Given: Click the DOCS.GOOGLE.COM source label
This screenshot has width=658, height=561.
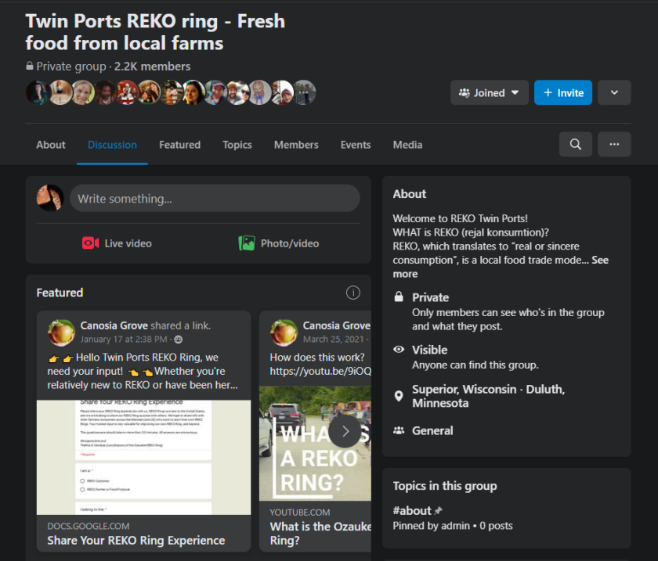Looking at the screenshot, I should pyautogui.click(x=88, y=526).
